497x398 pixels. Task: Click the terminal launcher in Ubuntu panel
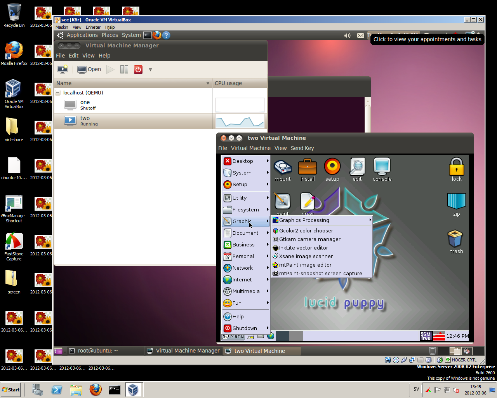147,35
